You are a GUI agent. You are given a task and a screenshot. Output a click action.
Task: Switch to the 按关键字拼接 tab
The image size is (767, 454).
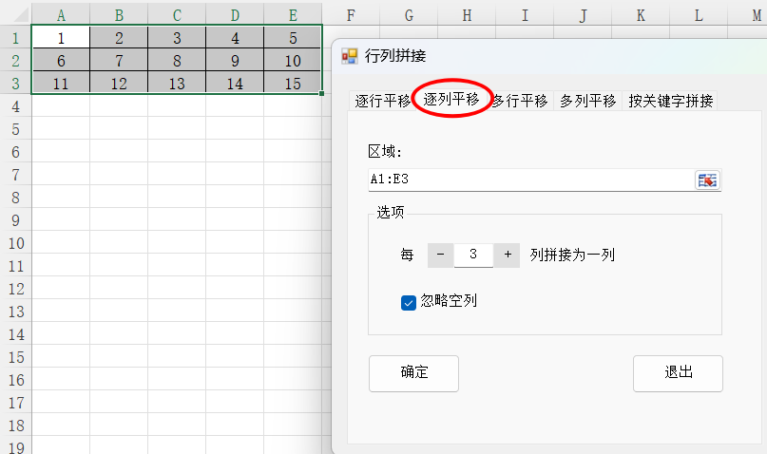tap(670, 102)
